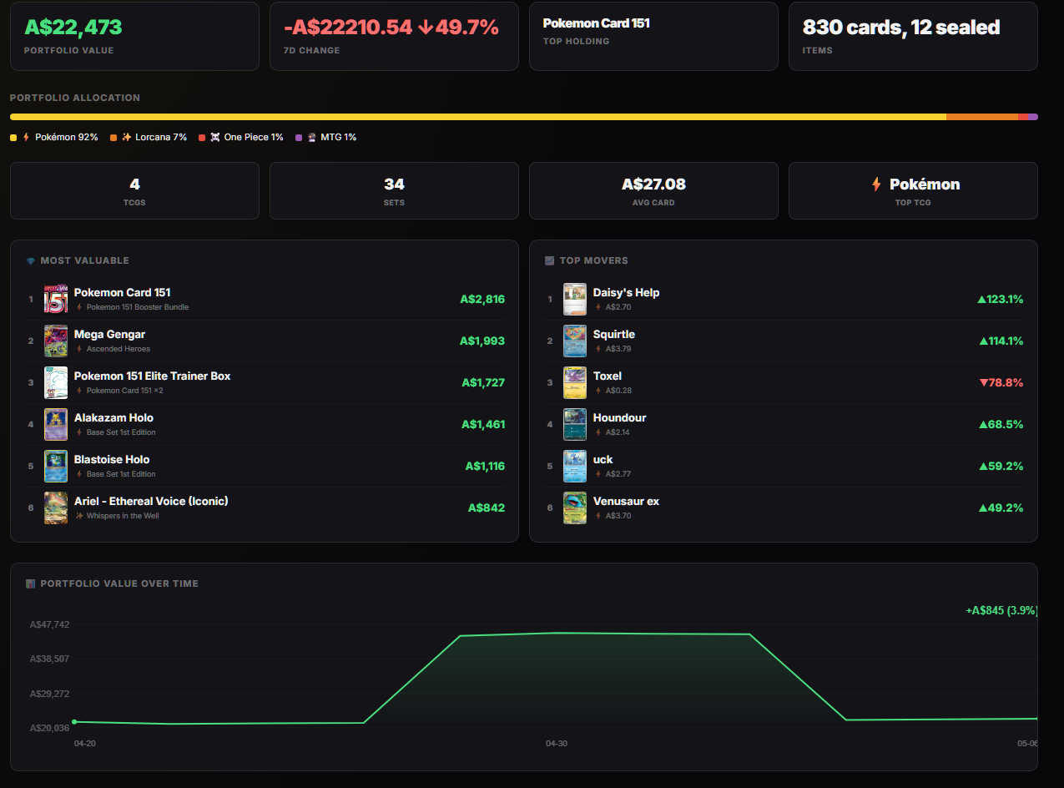1064x788 pixels.
Task: Open the Mega Gengar card thumbnail
Action: coord(56,341)
